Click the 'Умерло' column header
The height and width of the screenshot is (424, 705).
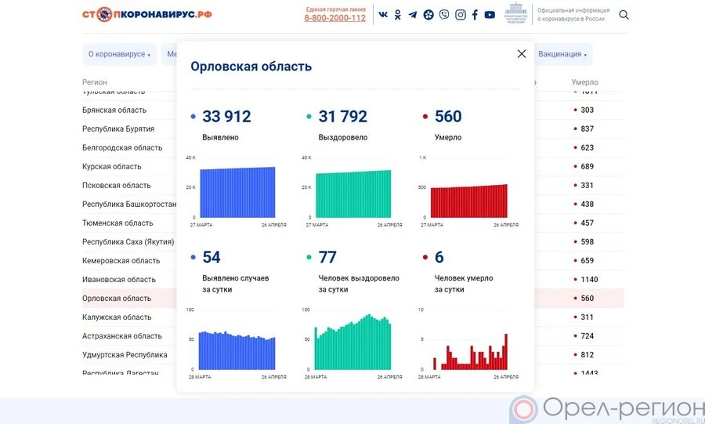point(584,82)
